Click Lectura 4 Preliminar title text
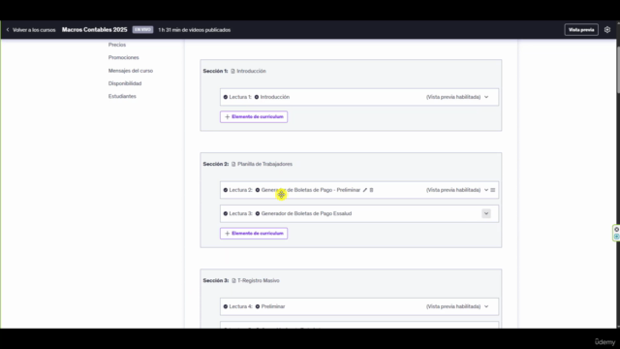Image resolution: width=620 pixels, height=349 pixels. (x=273, y=306)
